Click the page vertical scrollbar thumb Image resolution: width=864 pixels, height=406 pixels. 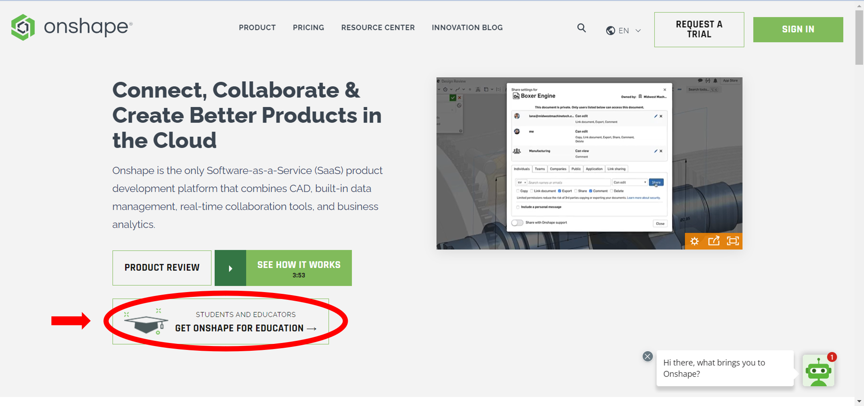(x=859, y=38)
